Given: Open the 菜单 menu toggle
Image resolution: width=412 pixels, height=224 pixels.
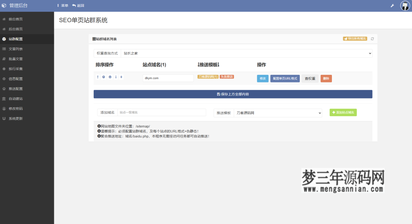Looking at the screenshot, I should pos(62,6).
